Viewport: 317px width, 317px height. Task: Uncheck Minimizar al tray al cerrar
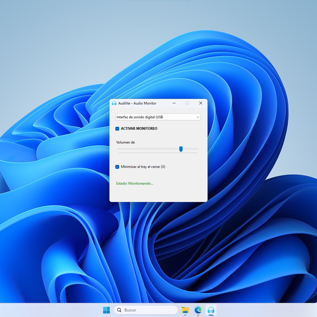[117, 167]
